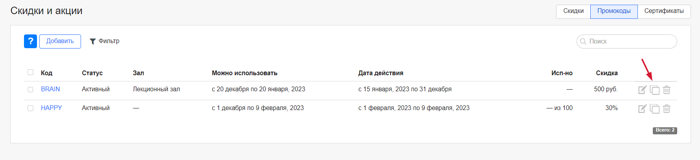Copy the HAPPY promo code row

pos(654,109)
